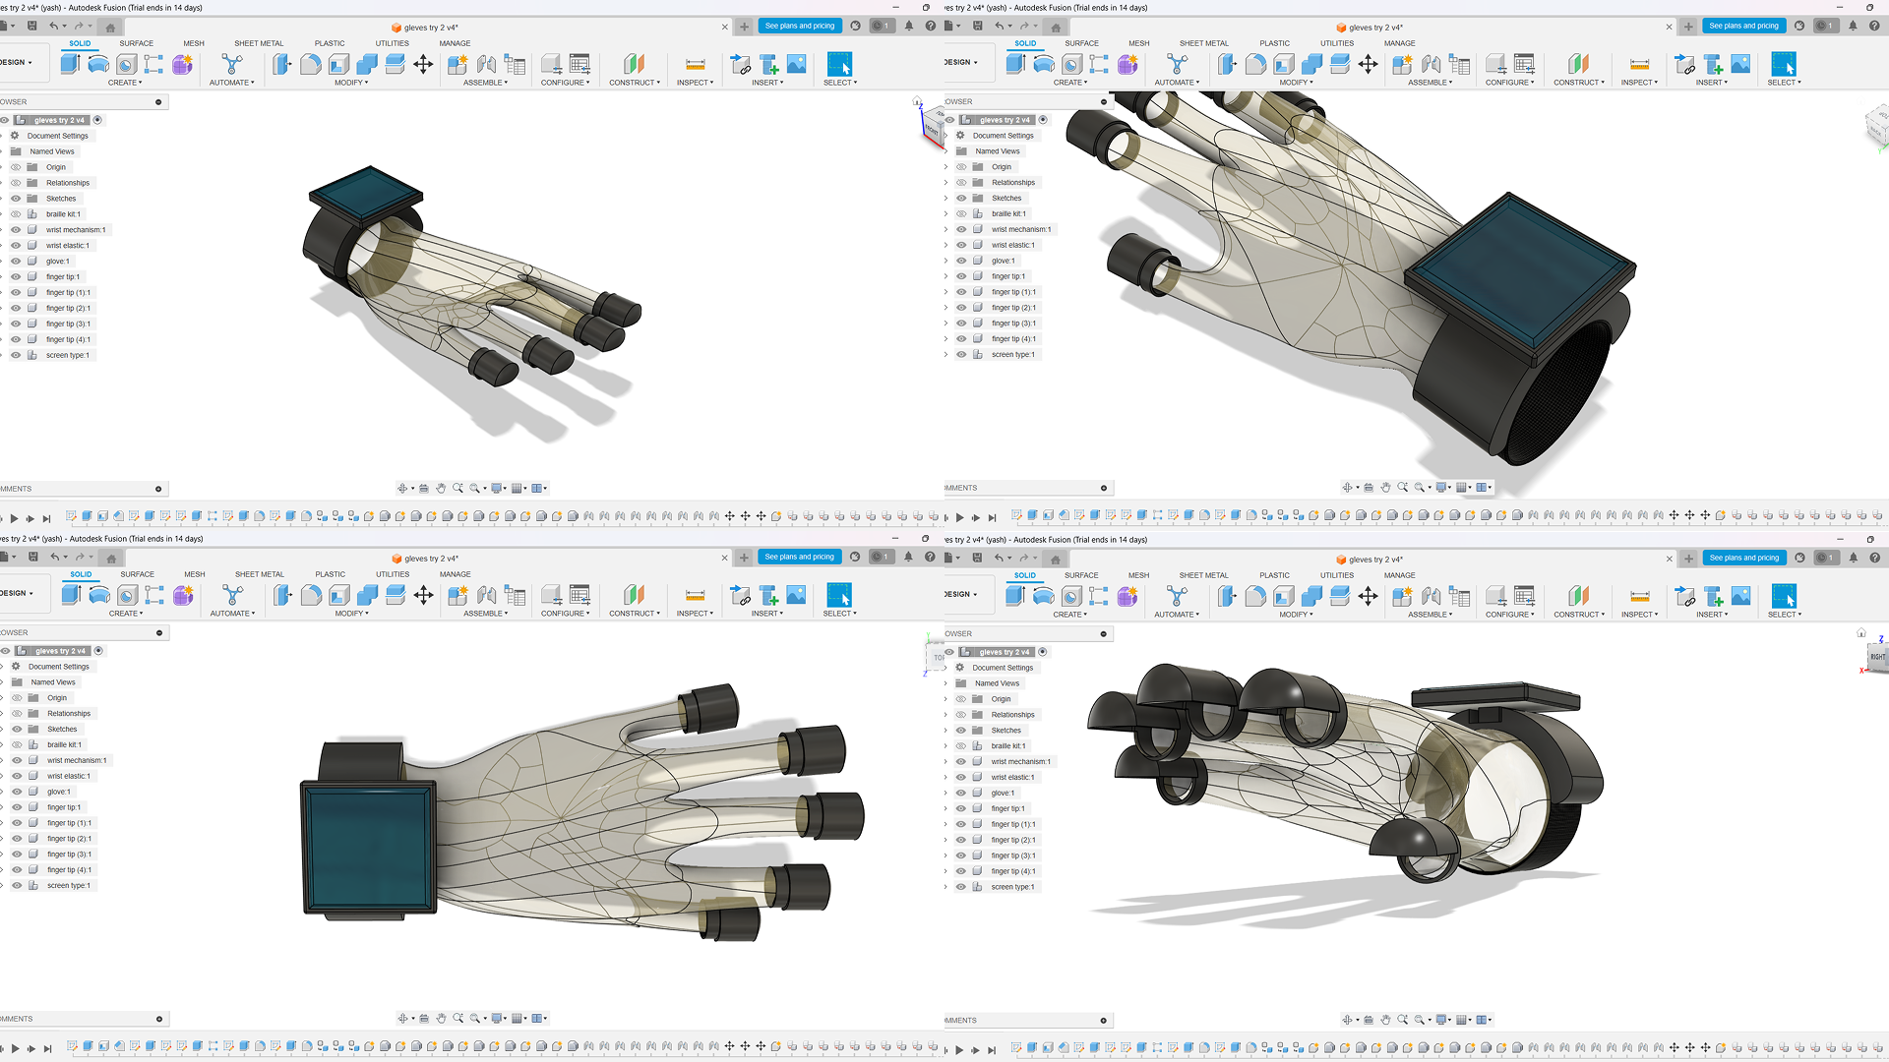Open CONSTRUCT dropdown in the TOP-view window
Screen dimensions: 1889x1062
(x=633, y=614)
